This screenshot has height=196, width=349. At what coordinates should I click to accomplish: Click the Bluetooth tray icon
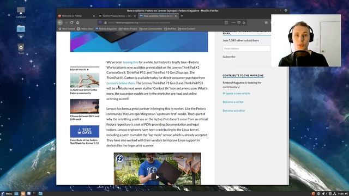318,194
